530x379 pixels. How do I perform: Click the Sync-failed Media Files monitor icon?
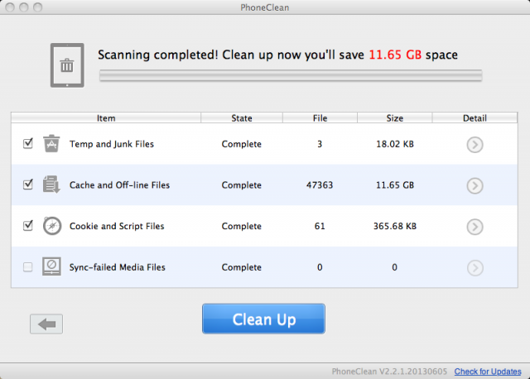click(x=51, y=266)
